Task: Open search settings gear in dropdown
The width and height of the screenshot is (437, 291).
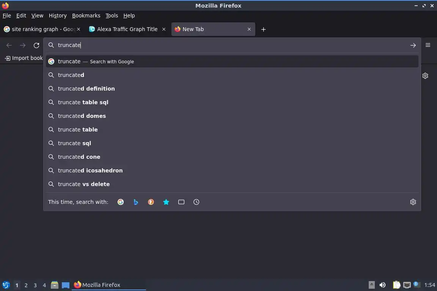Action: pos(413,202)
